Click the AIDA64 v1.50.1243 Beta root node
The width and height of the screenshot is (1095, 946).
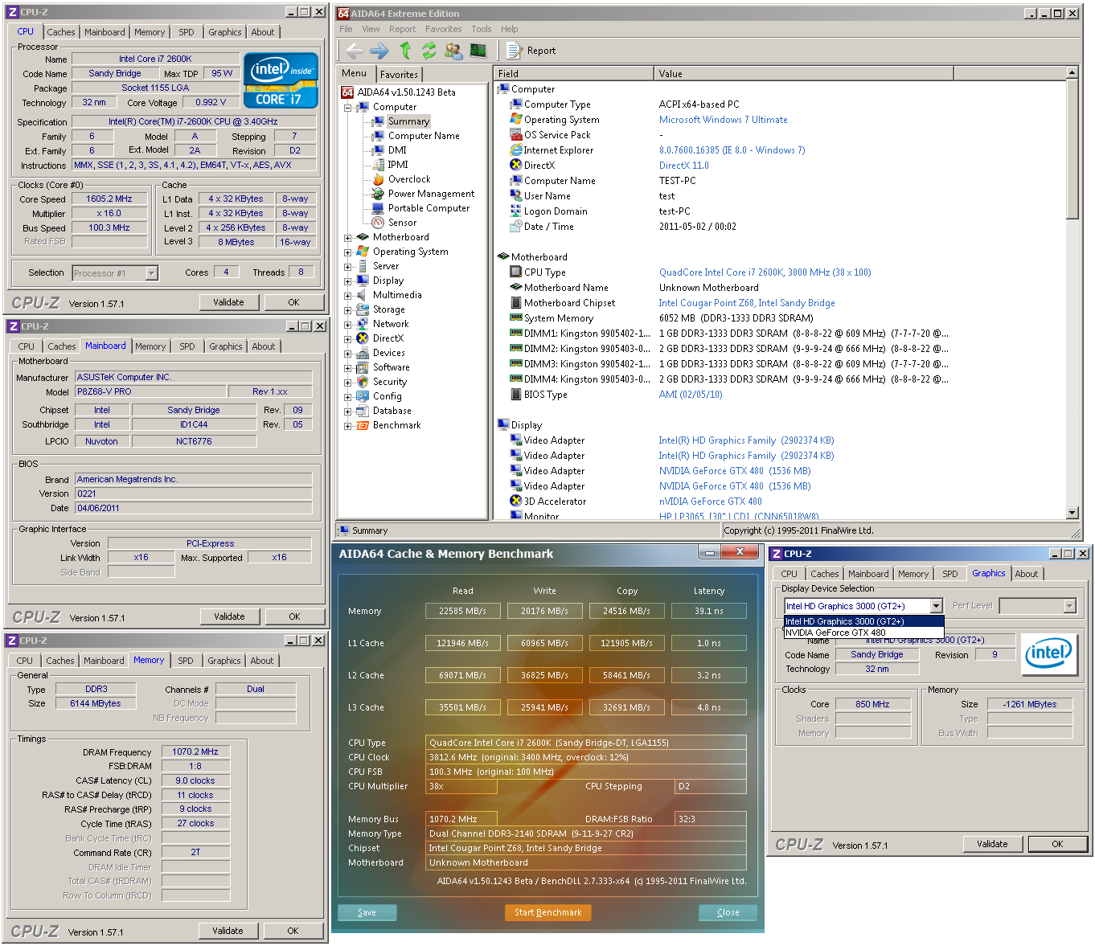coord(406,92)
